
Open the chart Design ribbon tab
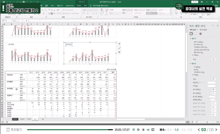pos(78,5)
